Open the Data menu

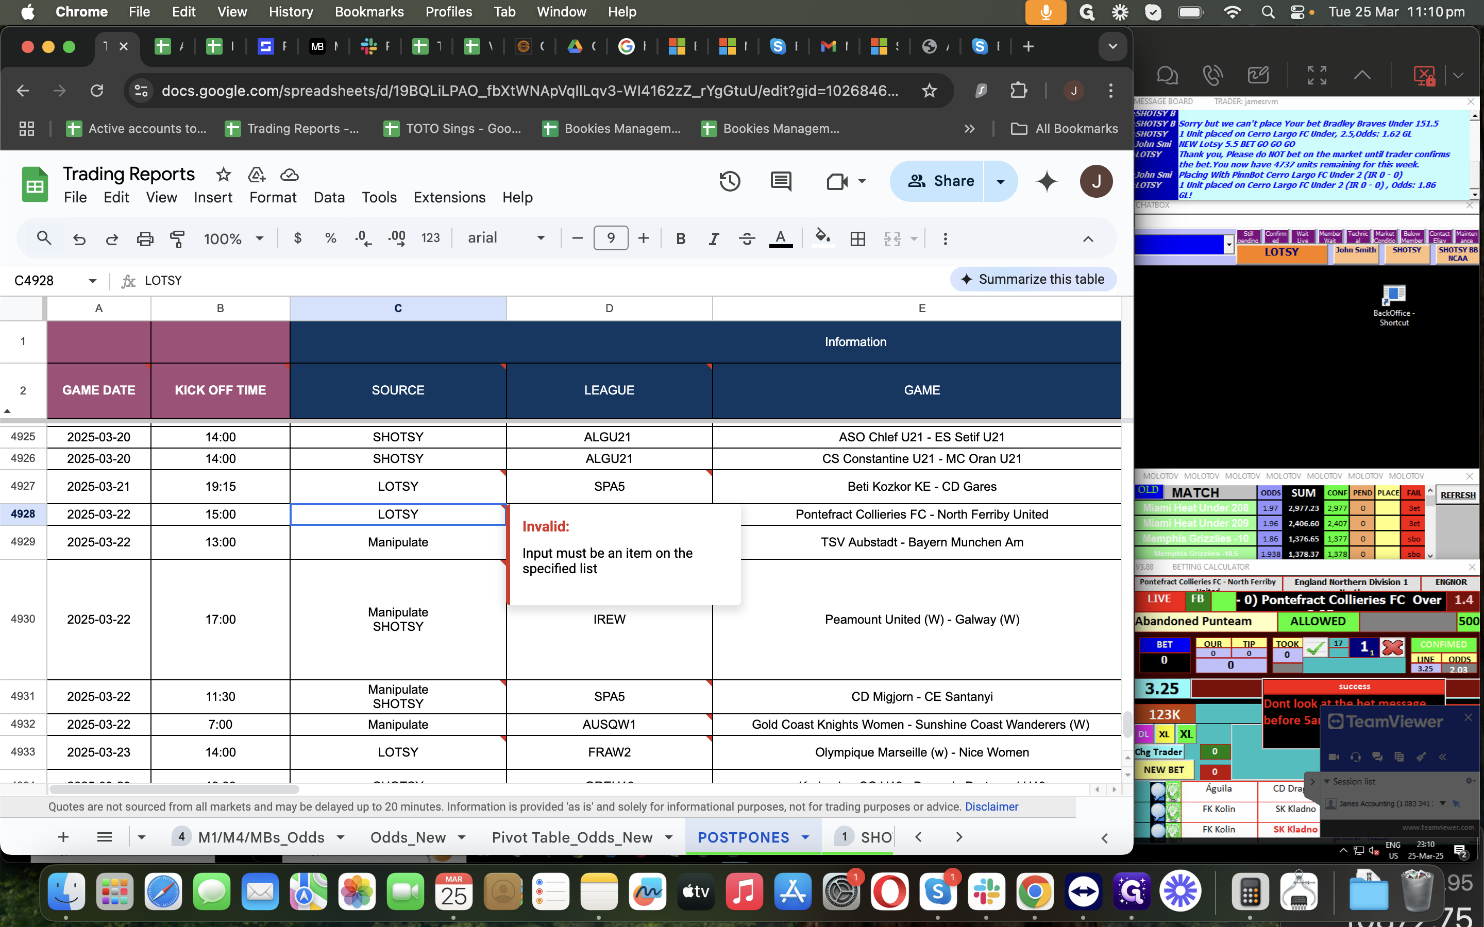tap(329, 197)
